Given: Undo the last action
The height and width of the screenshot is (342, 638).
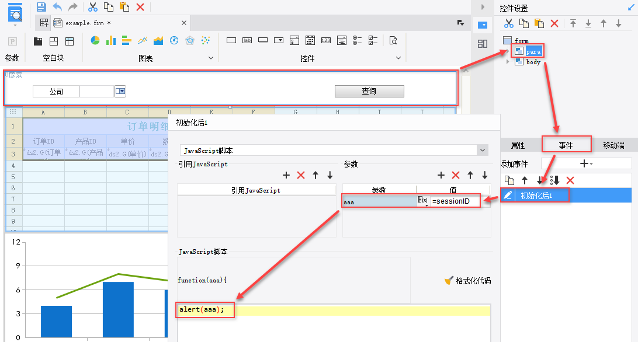Looking at the screenshot, I should coord(57,6).
